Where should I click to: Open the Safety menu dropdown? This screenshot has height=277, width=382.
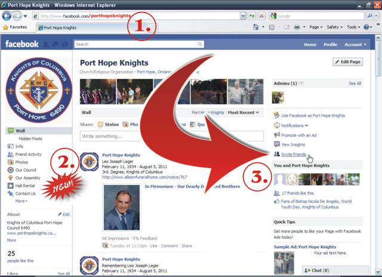(334, 27)
